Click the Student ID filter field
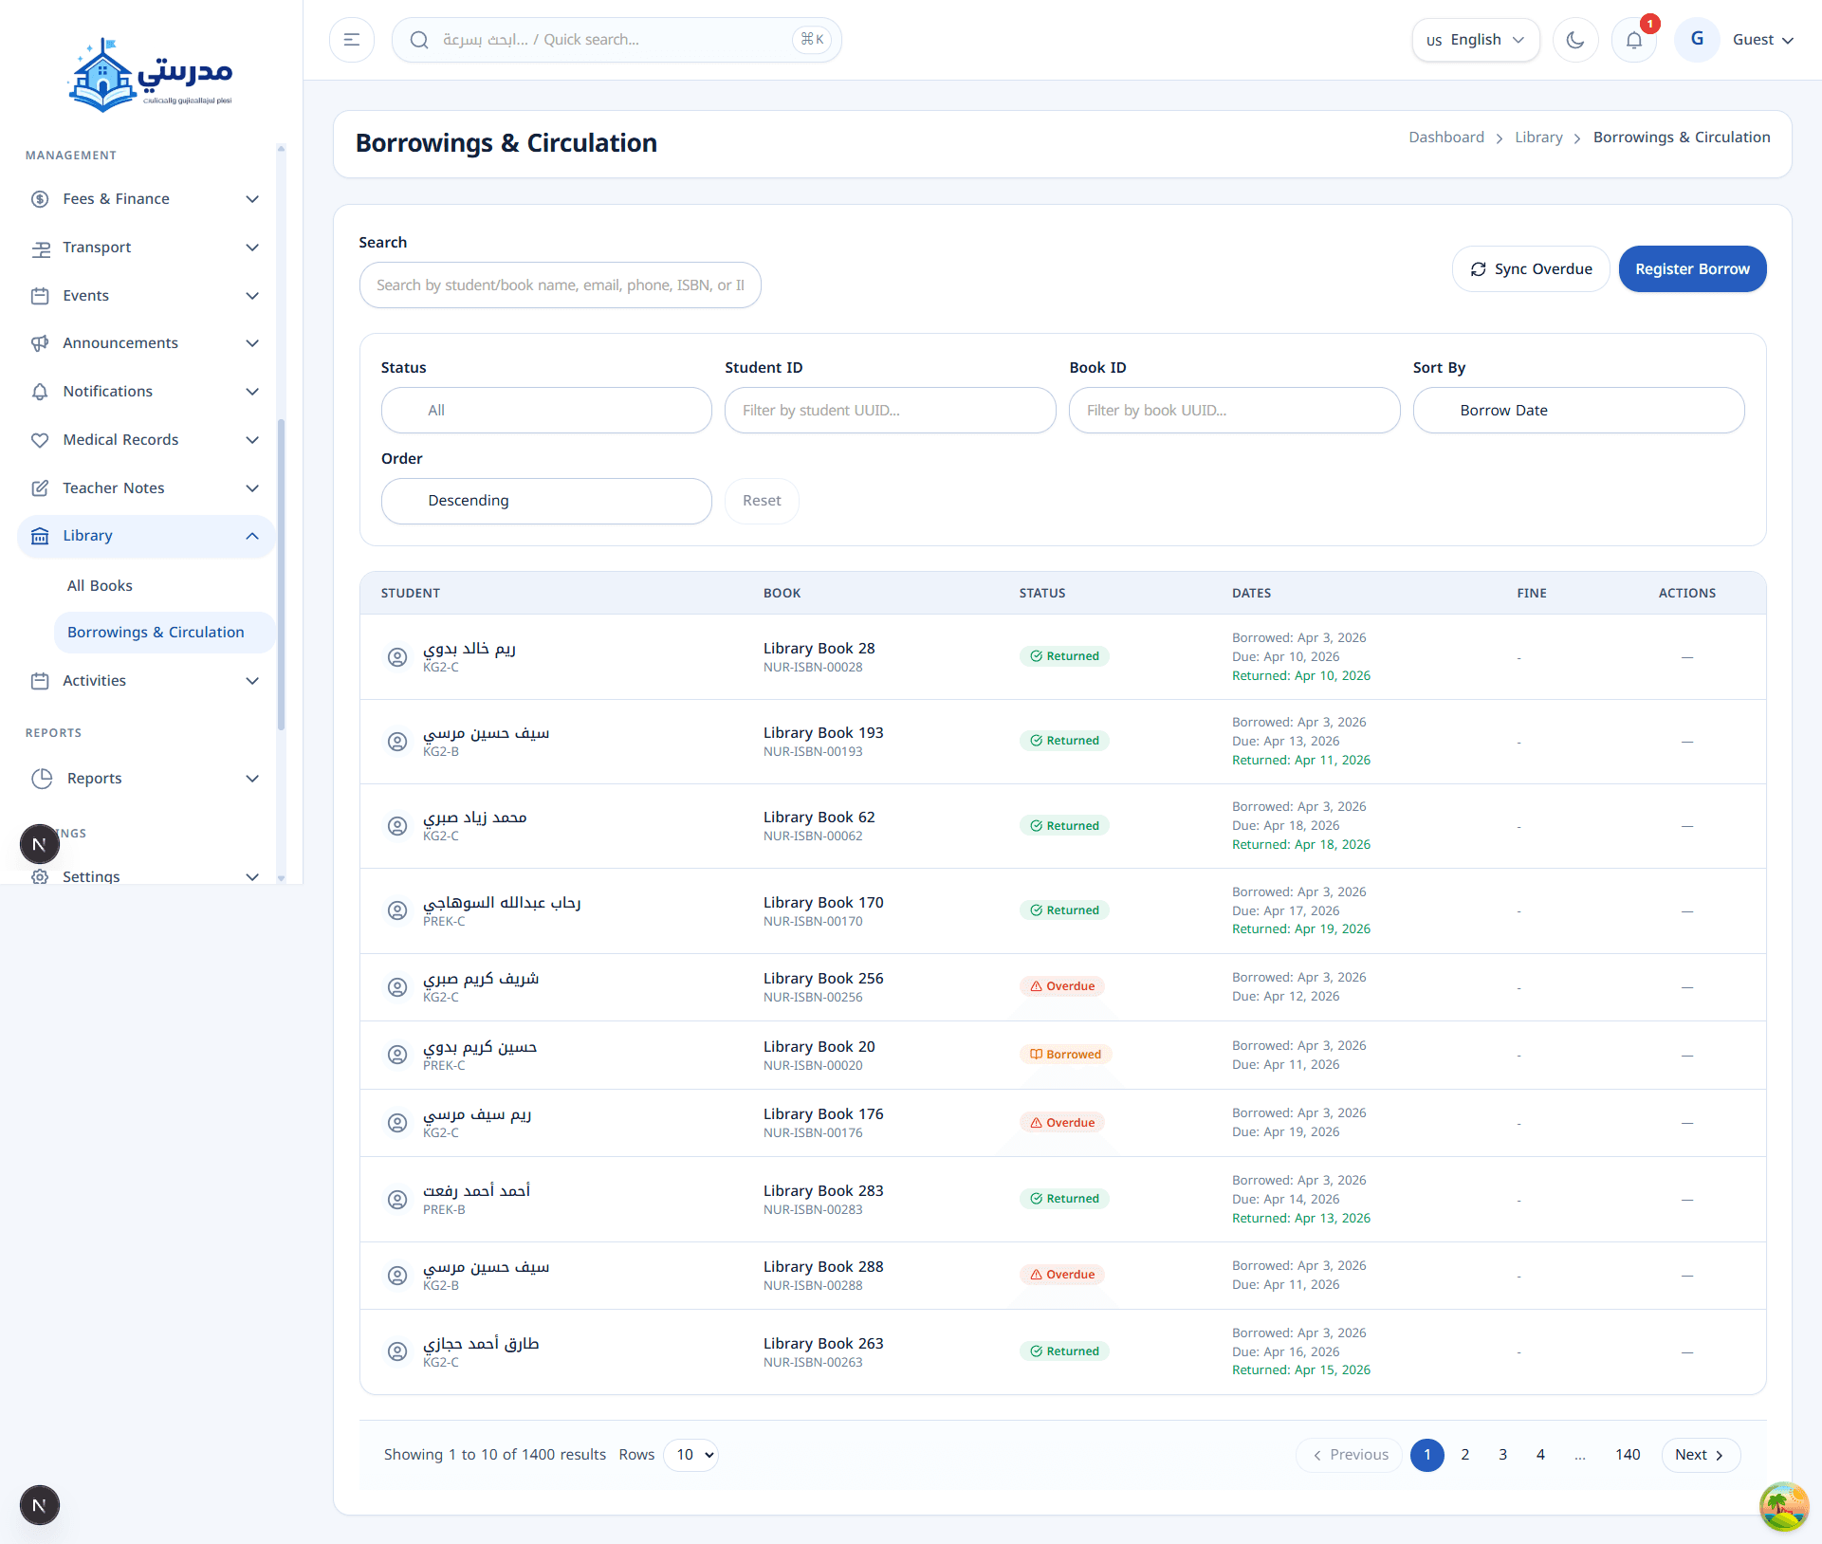This screenshot has width=1822, height=1544. point(890,411)
